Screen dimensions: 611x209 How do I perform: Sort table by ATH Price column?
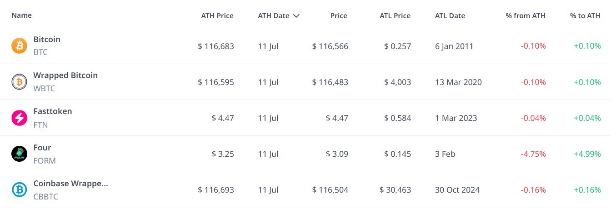click(217, 15)
